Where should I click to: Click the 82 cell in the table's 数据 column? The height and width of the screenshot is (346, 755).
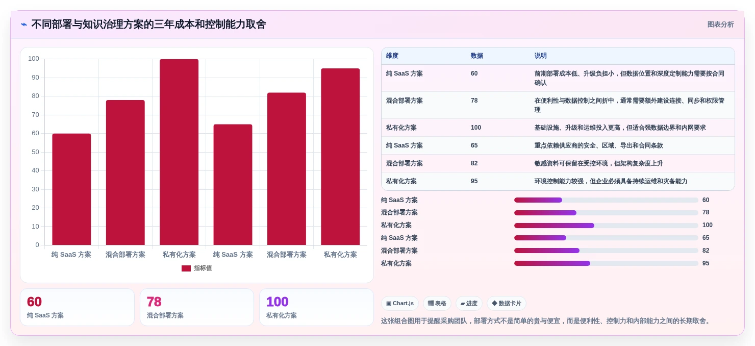474,163
